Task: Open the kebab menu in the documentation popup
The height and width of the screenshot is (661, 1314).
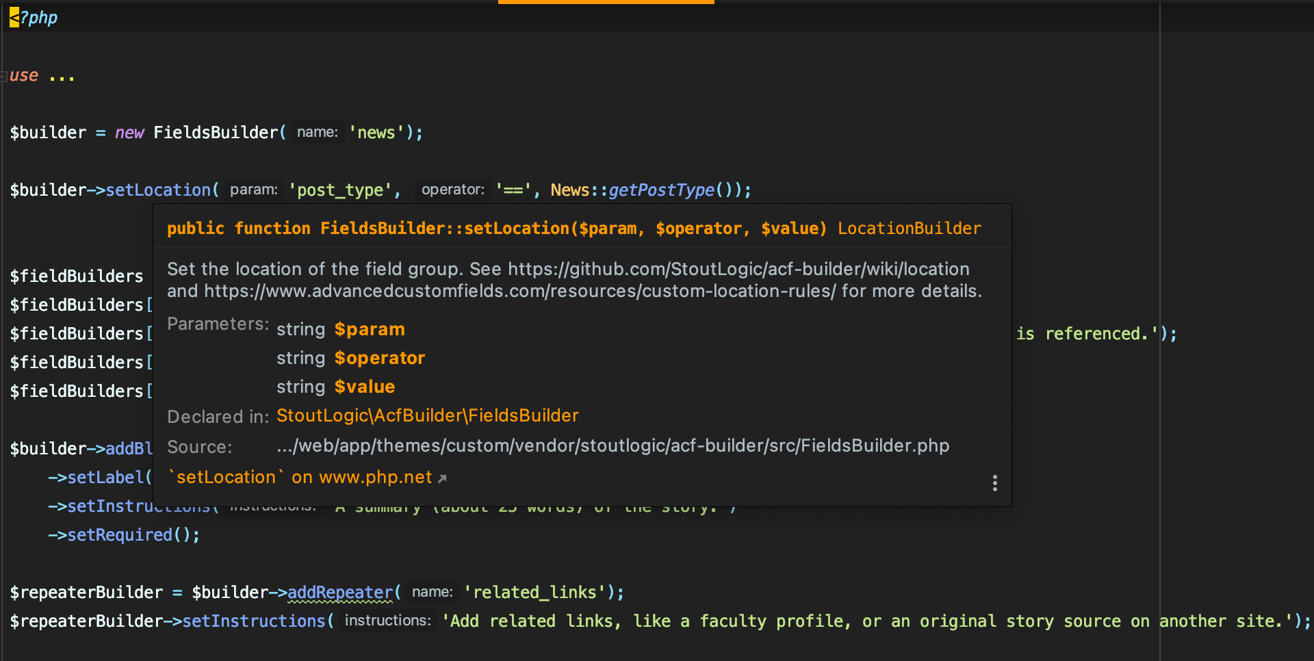Action: click(994, 483)
